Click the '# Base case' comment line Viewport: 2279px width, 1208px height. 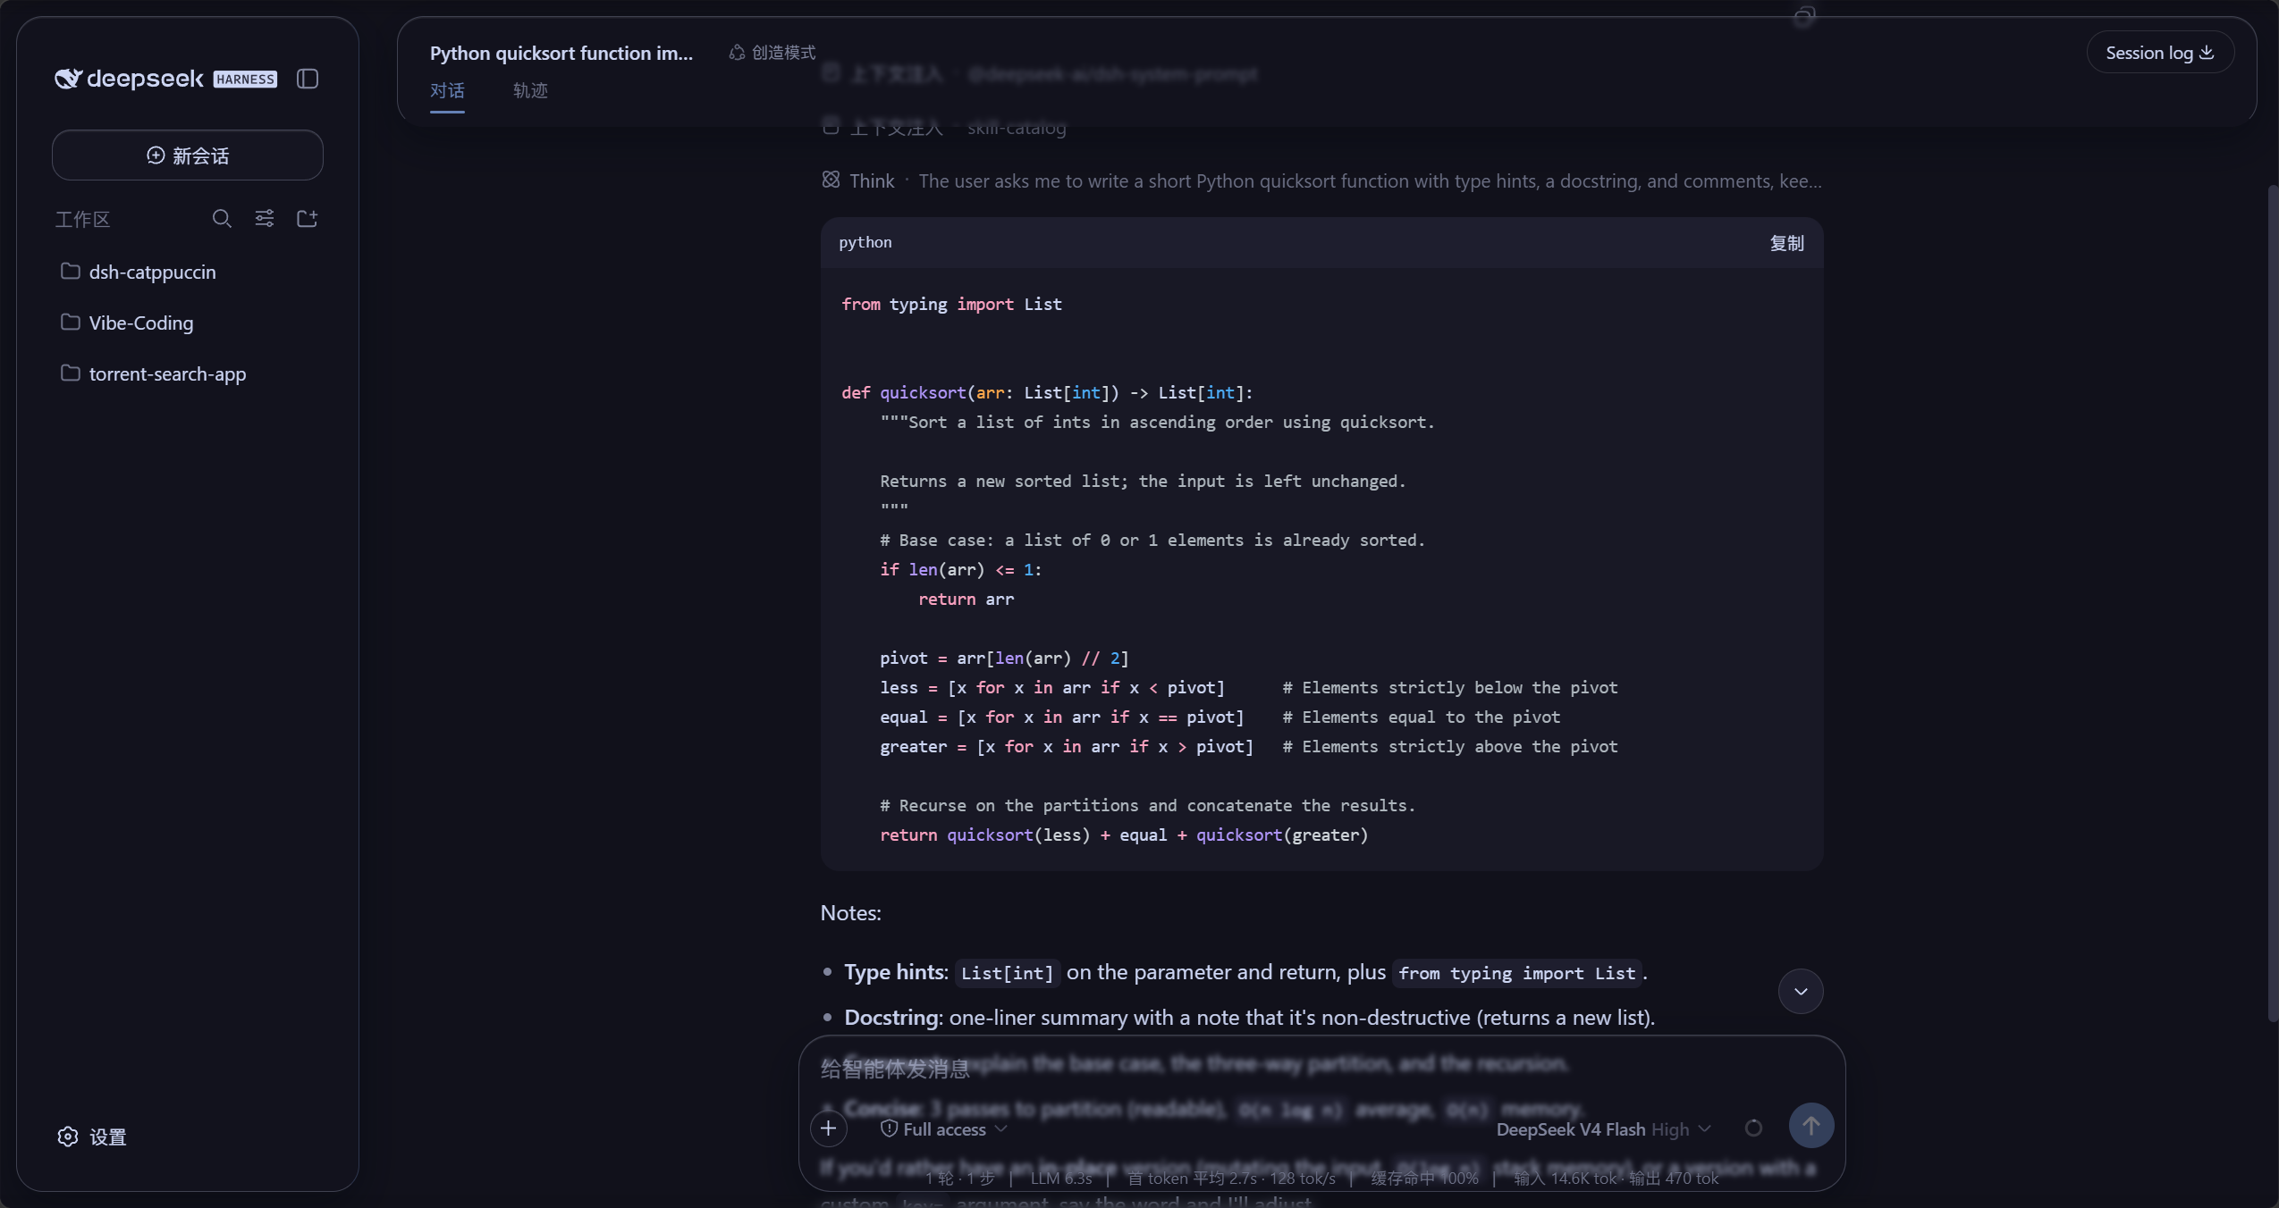click(x=1152, y=540)
